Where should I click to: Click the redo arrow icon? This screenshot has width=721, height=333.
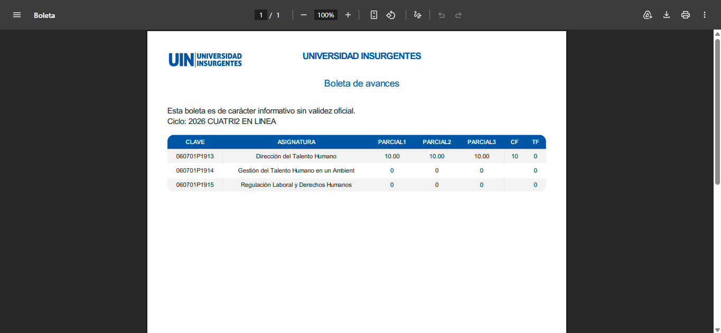[x=458, y=15]
